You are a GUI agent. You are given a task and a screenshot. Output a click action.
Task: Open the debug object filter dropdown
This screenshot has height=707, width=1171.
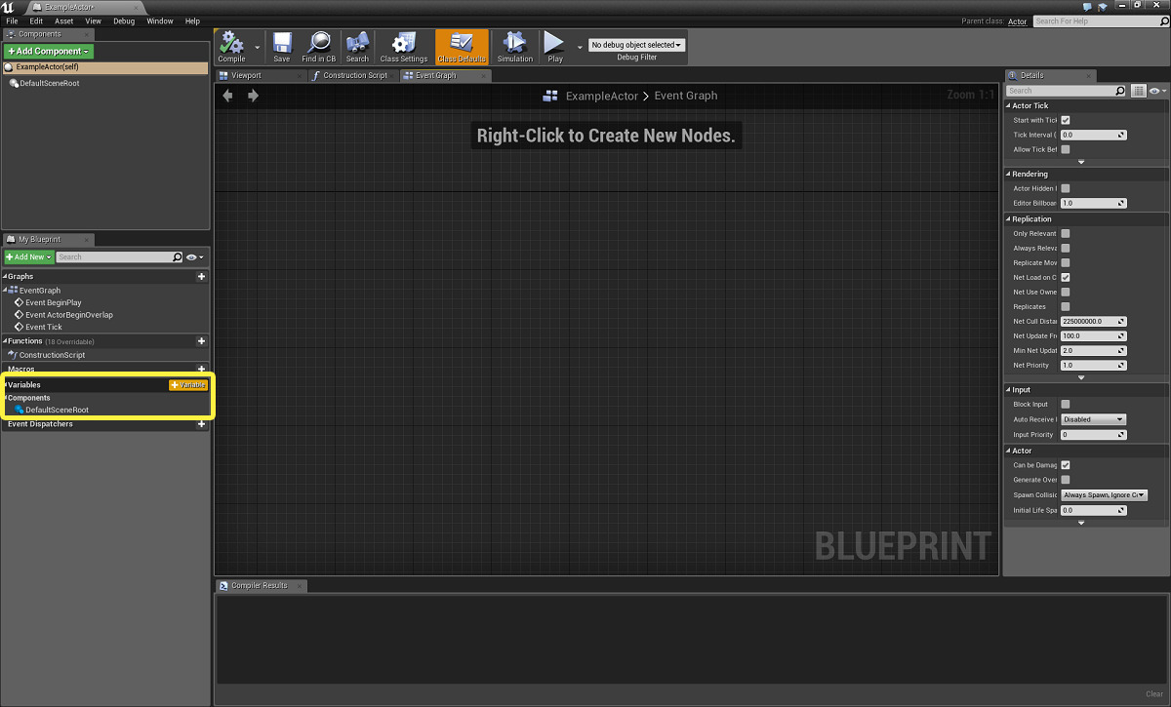point(636,45)
